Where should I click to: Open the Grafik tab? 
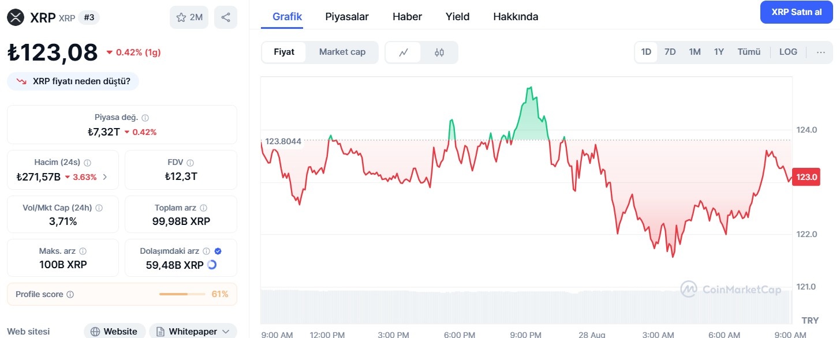click(x=288, y=17)
